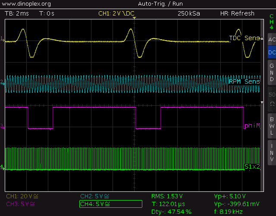
Task: Toggle the 50 ohm input impedance
Action: click(x=271, y=98)
